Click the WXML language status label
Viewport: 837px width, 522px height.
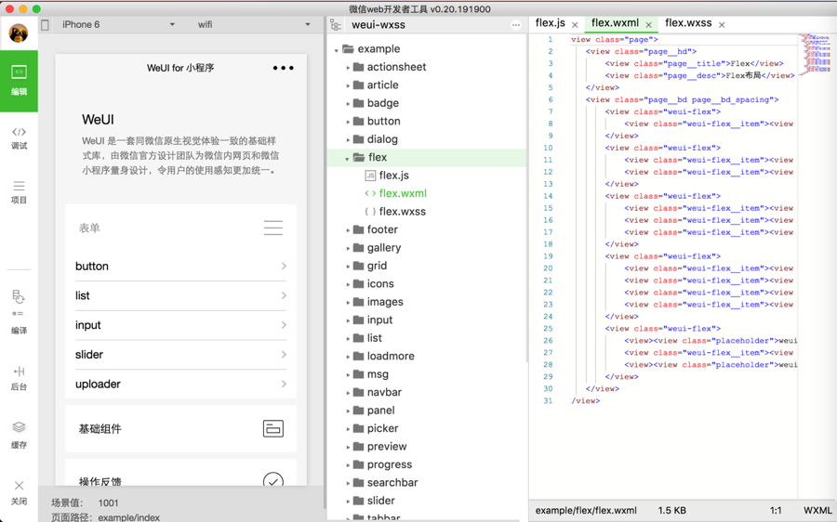(817, 510)
